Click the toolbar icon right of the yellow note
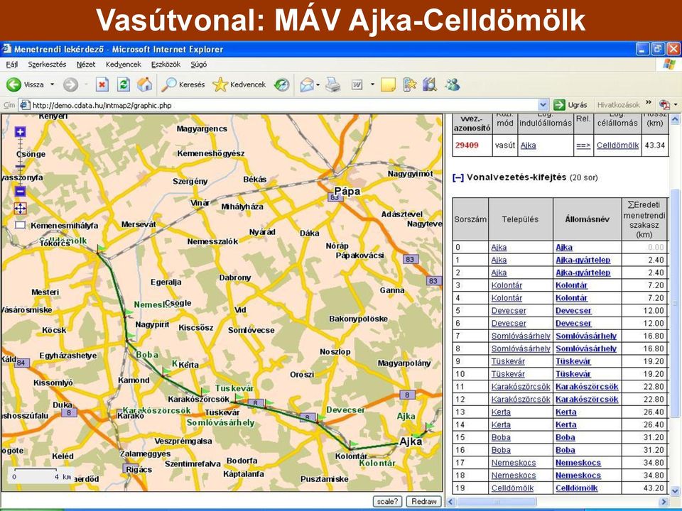682x511 pixels. [x=409, y=84]
